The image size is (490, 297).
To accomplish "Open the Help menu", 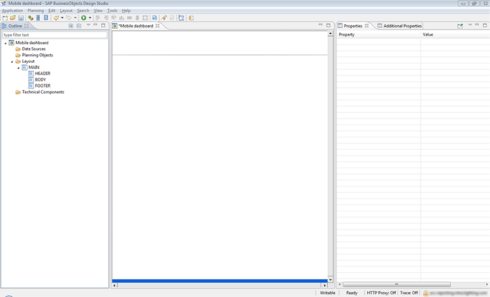I will pyautogui.click(x=126, y=10).
